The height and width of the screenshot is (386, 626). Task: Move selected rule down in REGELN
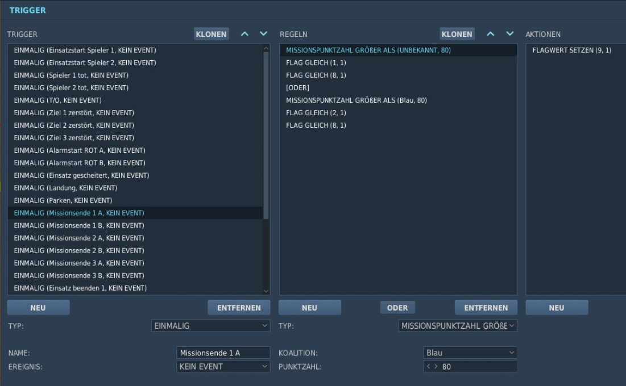point(510,34)
